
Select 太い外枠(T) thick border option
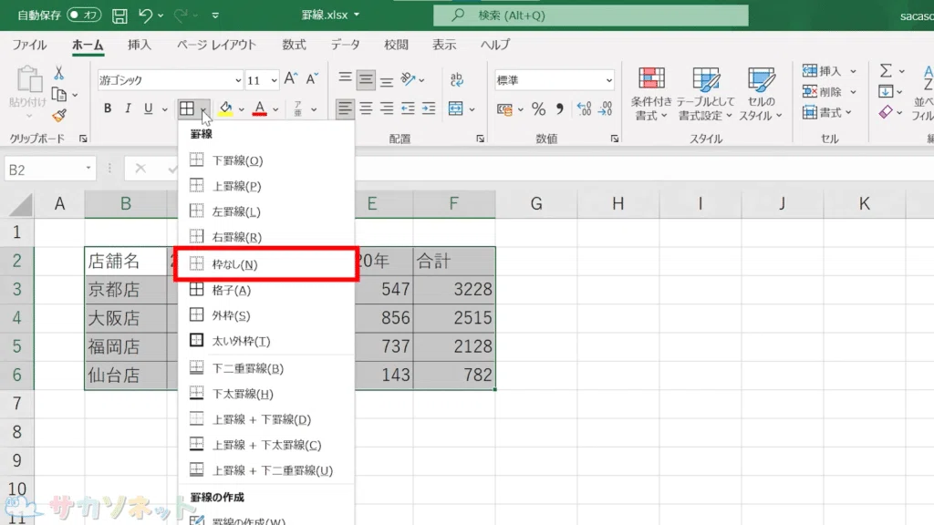pyautogui.click(x=266, y=341)
